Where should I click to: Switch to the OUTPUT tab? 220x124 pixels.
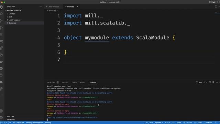[x=65, y=82]
